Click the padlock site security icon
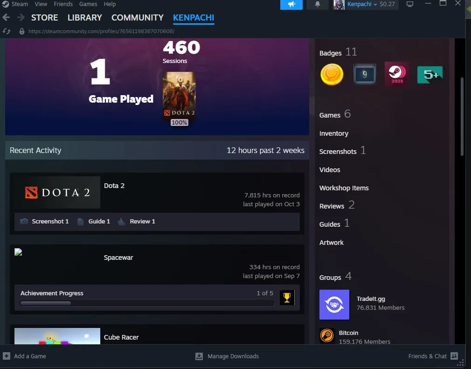Viewport: 471px width, 369px height. point(21,31)
